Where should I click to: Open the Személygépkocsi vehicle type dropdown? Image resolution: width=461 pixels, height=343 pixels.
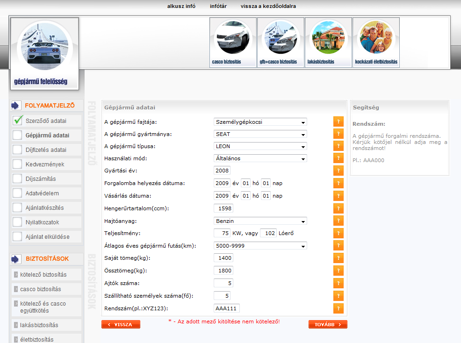click(260, 122)
